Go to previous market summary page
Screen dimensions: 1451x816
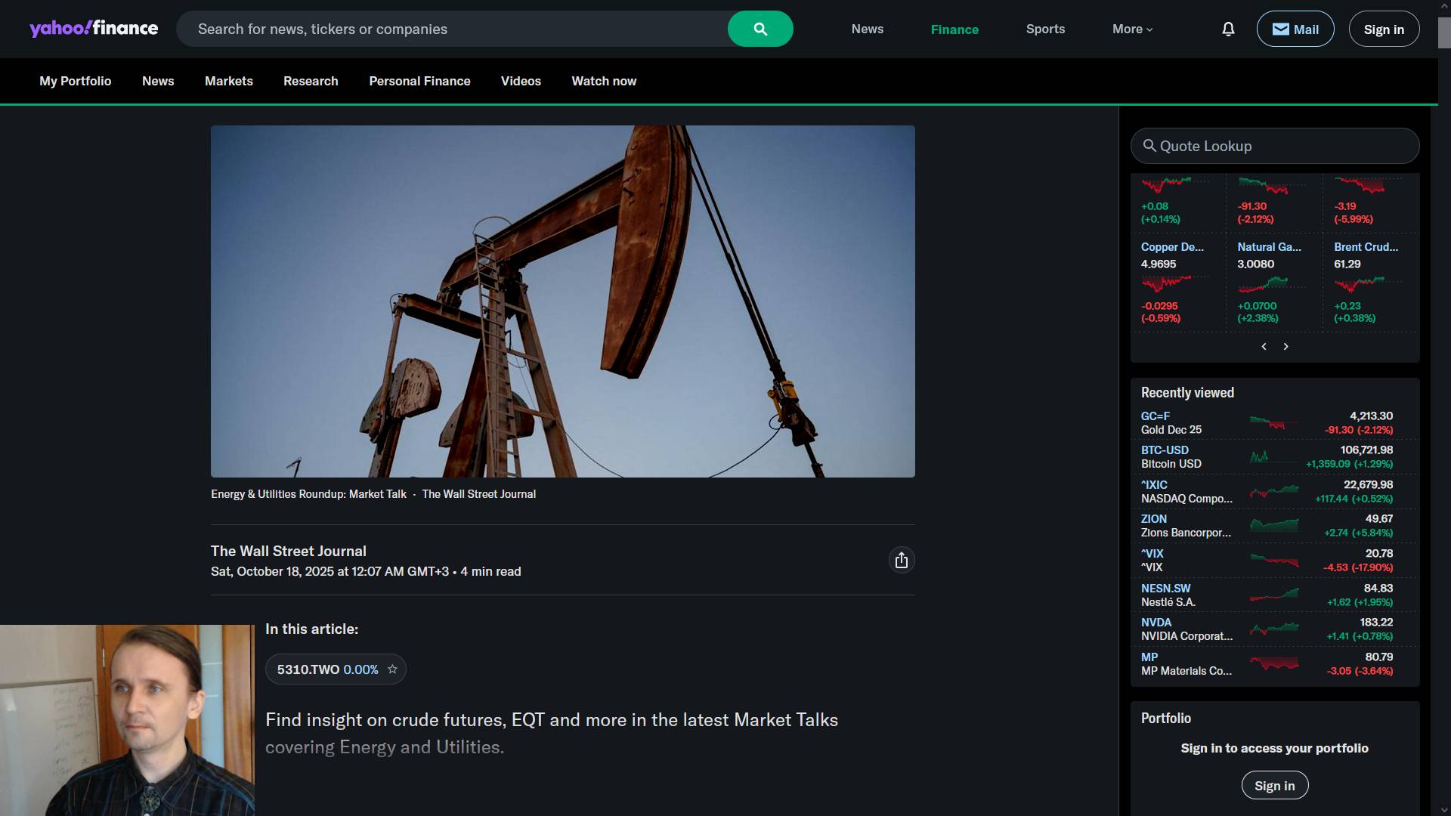[1264, 346]
